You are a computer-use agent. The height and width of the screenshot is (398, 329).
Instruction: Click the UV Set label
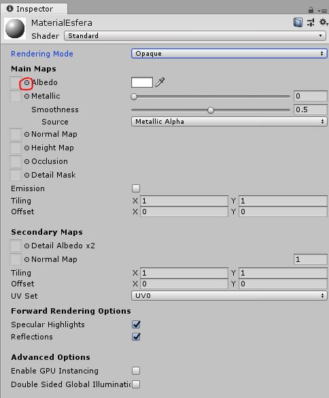[x=24, y=296]
